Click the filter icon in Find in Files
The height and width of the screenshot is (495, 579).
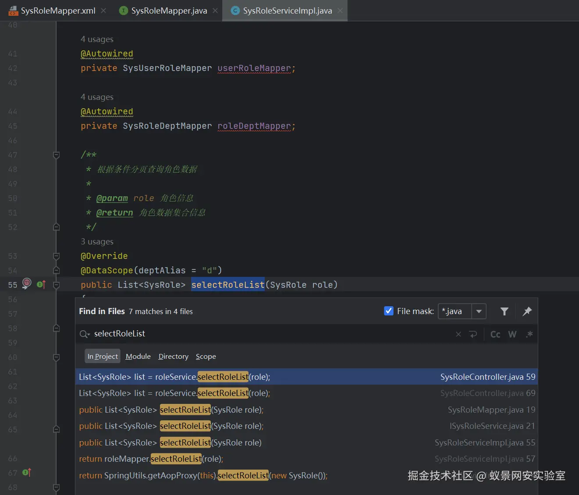[x=504, y=311]
